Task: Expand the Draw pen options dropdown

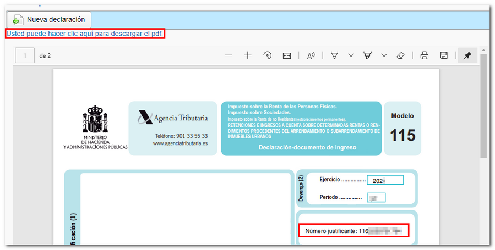Action: click(x=351, y=55)
